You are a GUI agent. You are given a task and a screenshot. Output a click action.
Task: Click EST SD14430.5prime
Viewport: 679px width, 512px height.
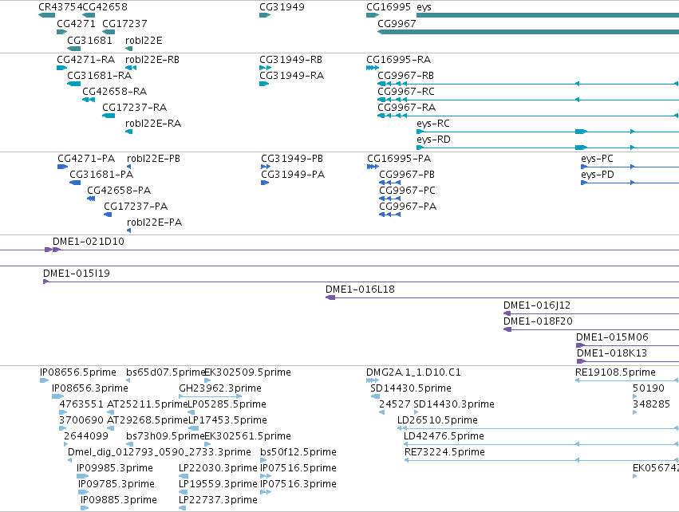click(411, 388)
